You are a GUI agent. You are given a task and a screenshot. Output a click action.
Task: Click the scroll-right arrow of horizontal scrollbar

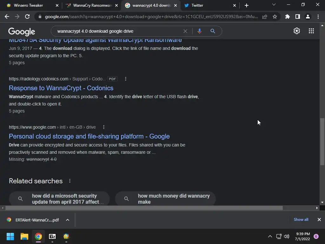point(317,208)
